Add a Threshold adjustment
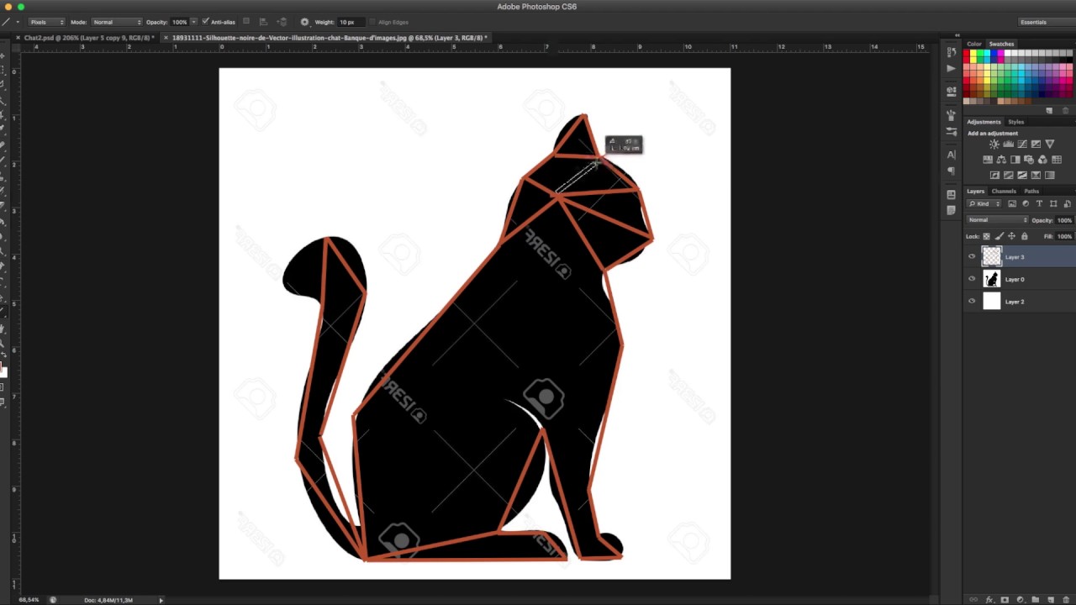 click(x=1022, y=175)
